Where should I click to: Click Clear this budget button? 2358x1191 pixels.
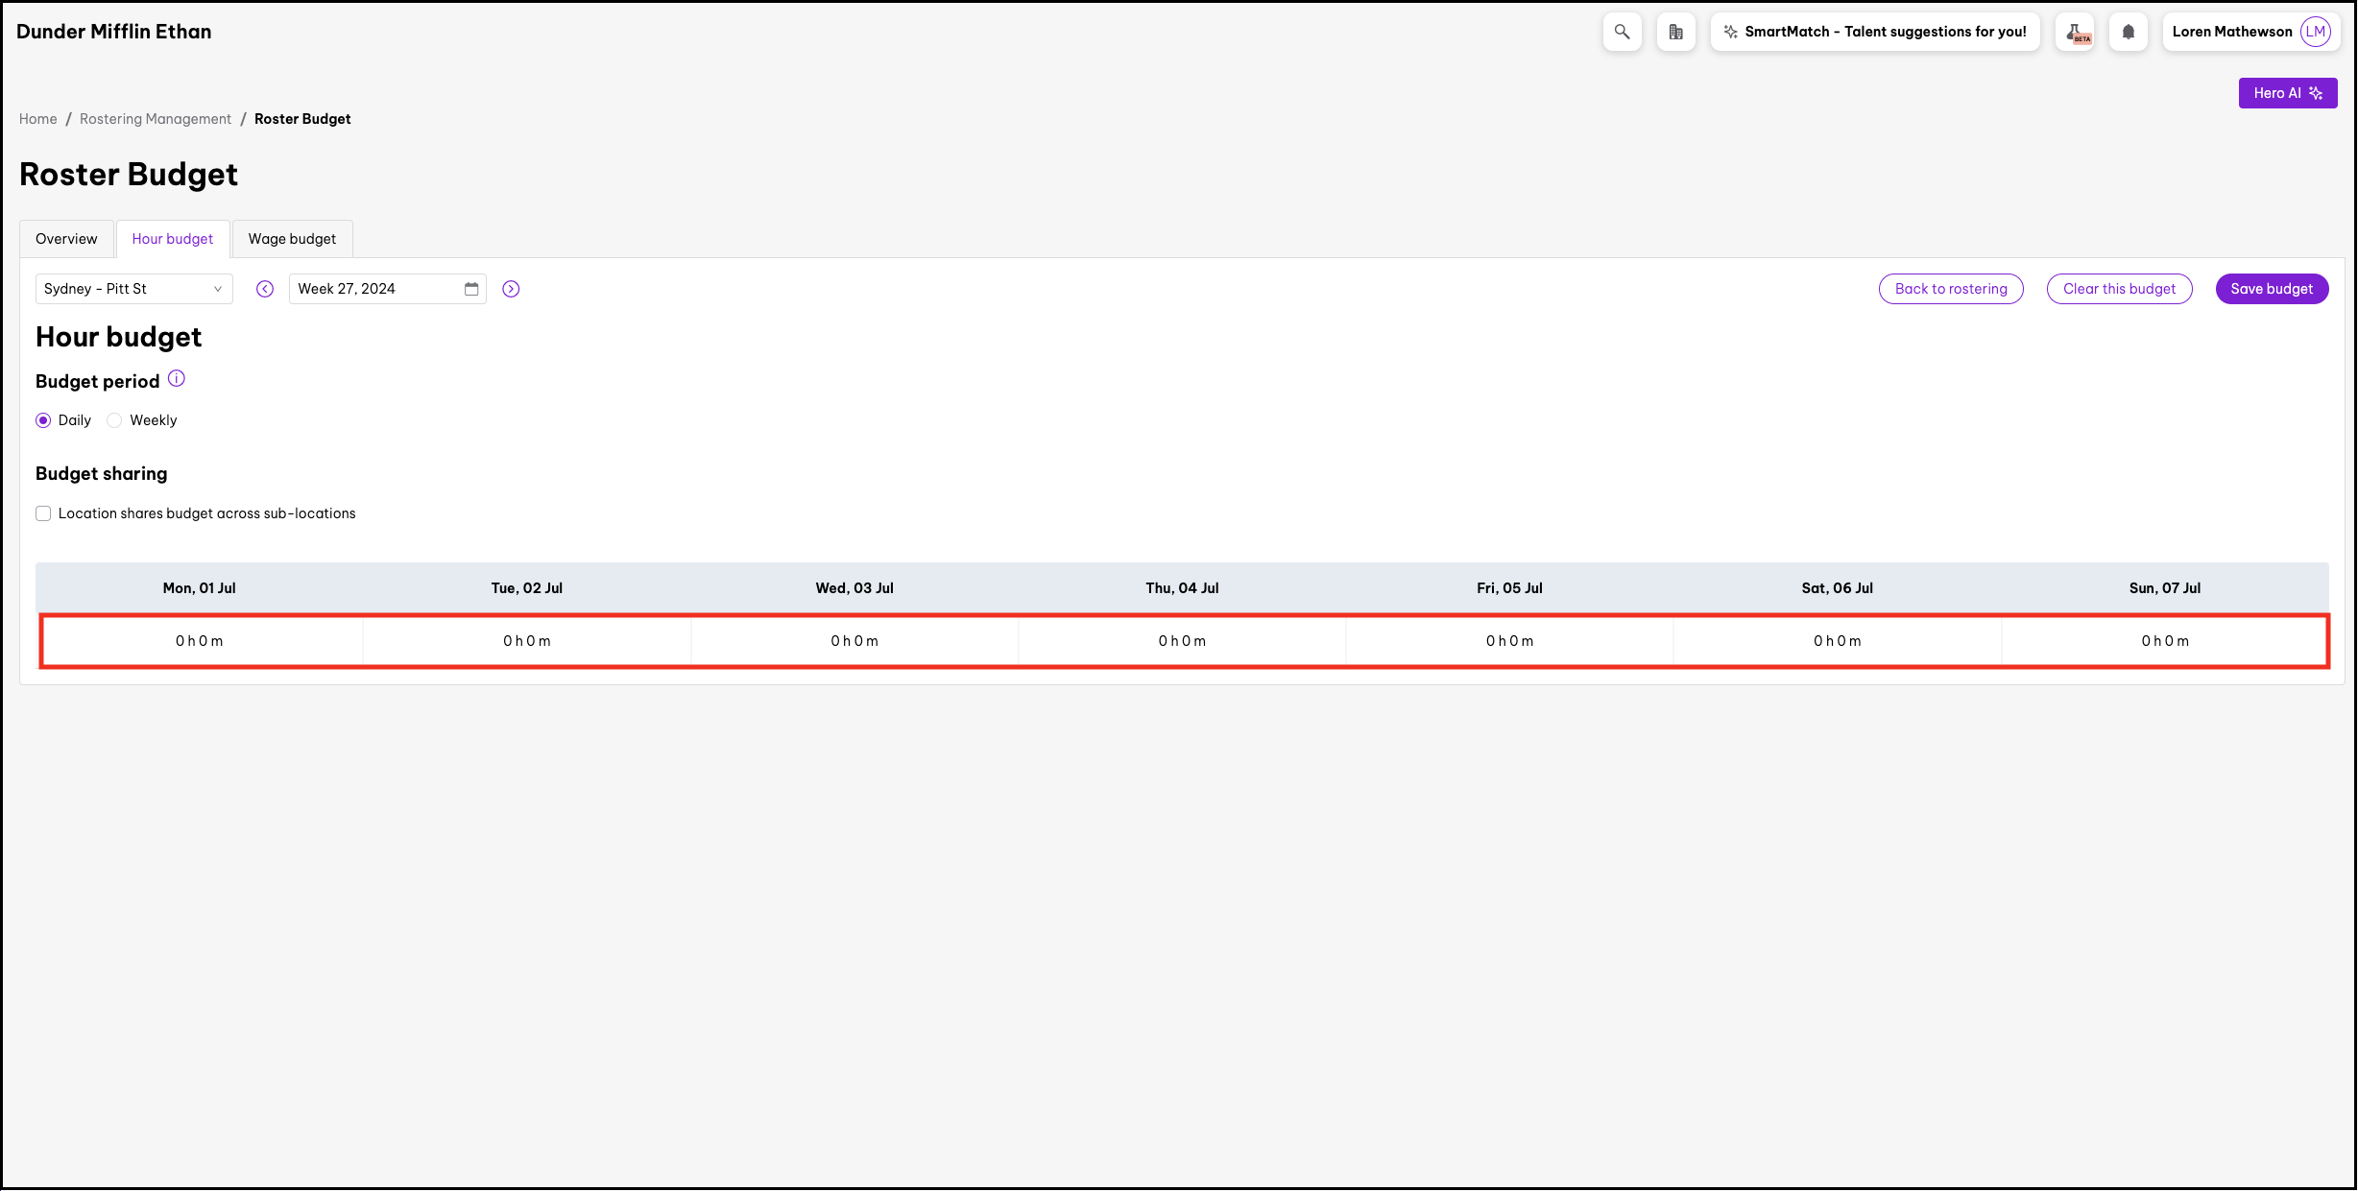(2119, 289)
